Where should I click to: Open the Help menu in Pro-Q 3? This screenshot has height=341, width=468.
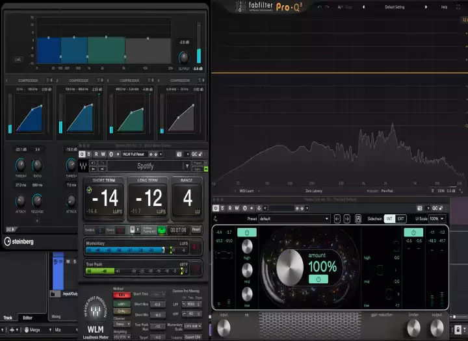coord(444,7)
